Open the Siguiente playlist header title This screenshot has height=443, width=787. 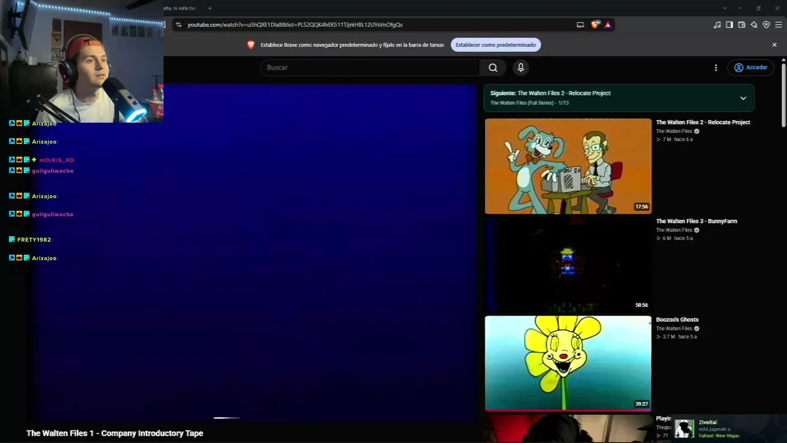(x=550, y=93)
